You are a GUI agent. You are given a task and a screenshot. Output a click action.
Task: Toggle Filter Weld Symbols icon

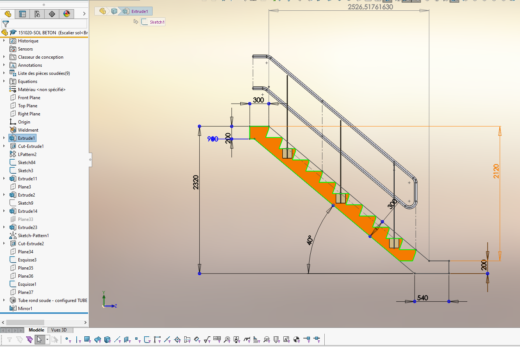[x=247, y=340]
